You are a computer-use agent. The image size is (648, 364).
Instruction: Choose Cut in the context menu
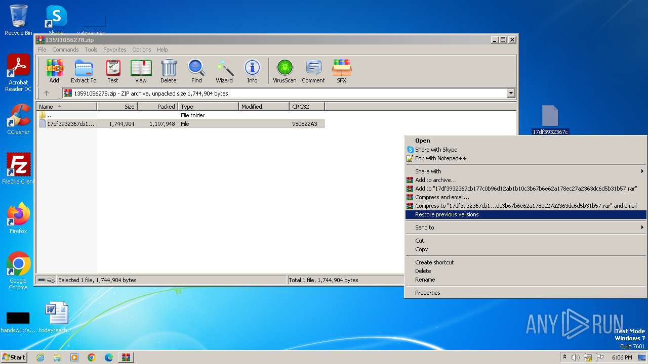(526, 241)
